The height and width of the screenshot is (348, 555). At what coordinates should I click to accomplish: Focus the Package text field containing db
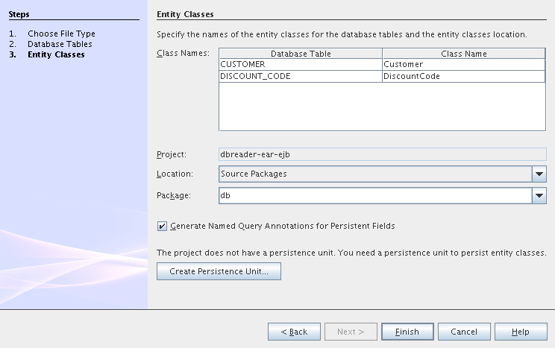point(373,195)
